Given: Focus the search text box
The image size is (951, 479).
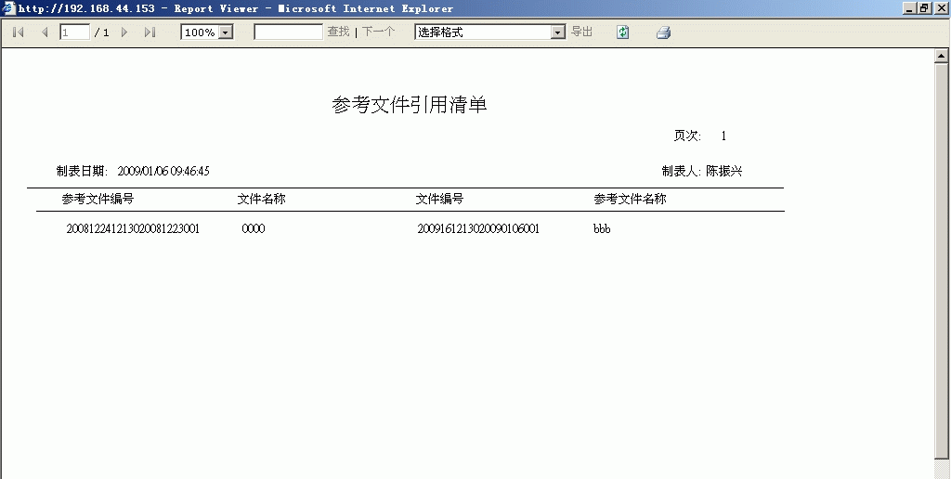Looking at the screenshot, I should (x=288, y=32).
